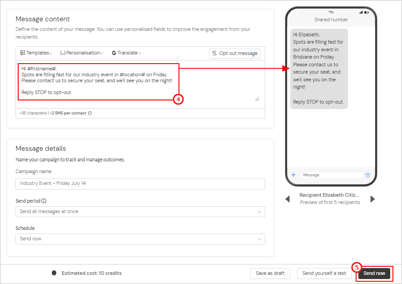Save the campaign as draft

270,274
